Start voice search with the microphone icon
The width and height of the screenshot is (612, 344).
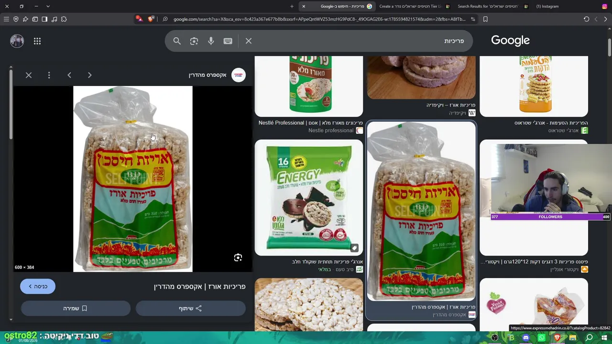point(211,41)
